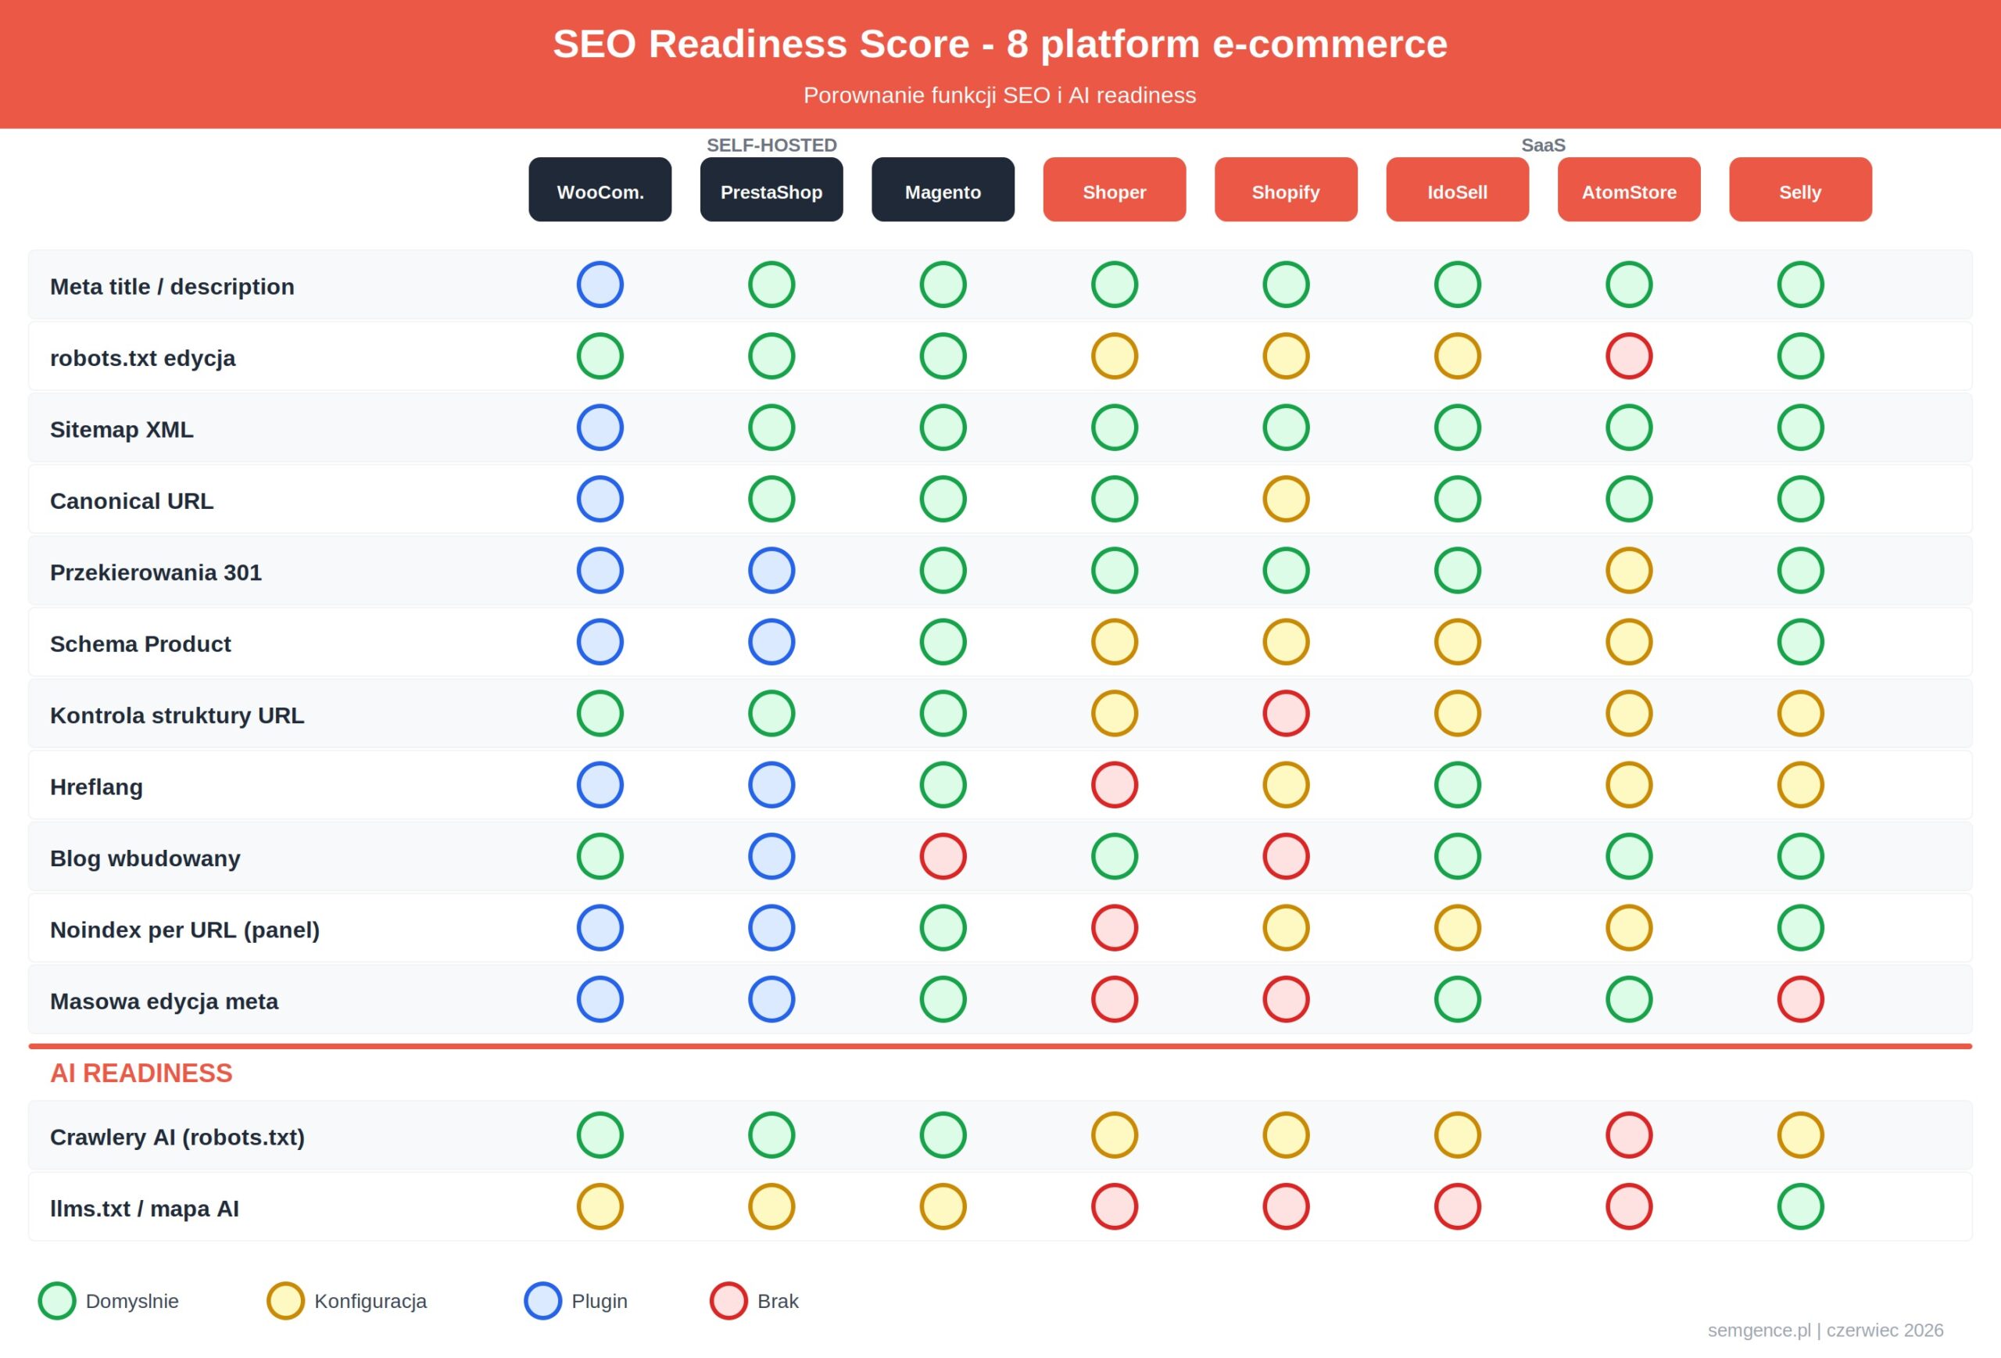This screenshot has width=2001, height=1358.
Task: Click the 'Hreflang' row label
Action: pyautogui.click(x=96, y=787)
